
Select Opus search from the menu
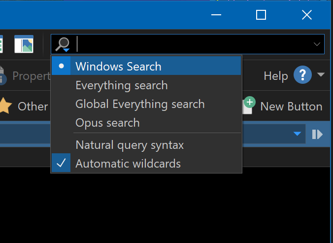[146, 123]
